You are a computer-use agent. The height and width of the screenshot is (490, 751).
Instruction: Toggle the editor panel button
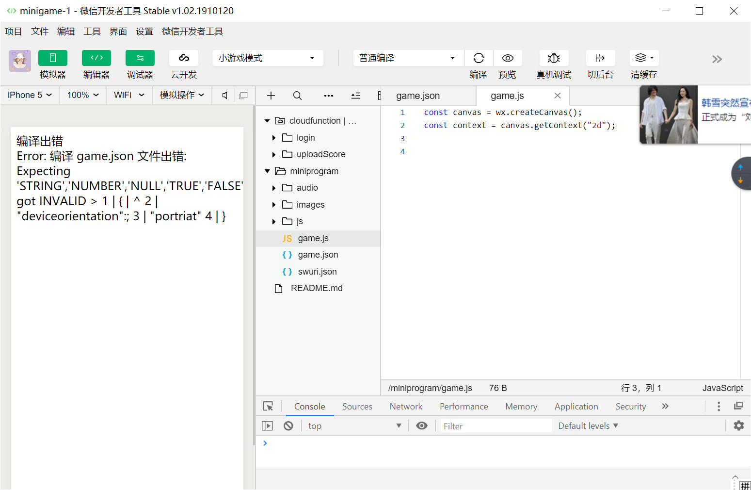96,58
